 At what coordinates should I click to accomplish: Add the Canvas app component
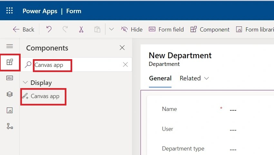[45, 96]
